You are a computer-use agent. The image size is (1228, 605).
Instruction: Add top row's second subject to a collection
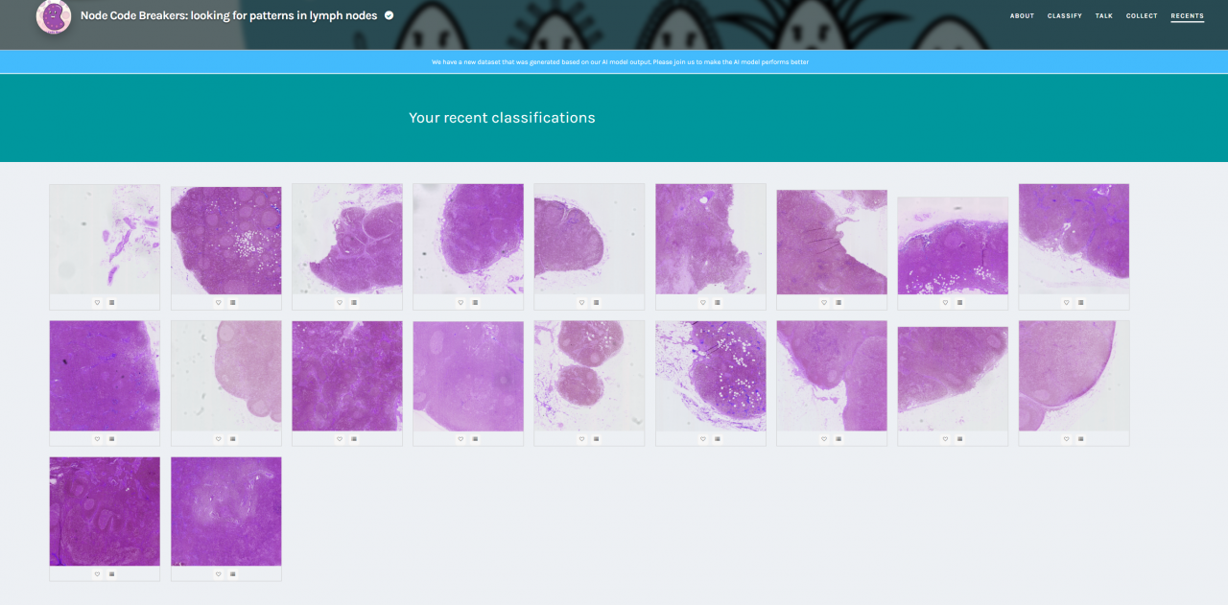232,302
